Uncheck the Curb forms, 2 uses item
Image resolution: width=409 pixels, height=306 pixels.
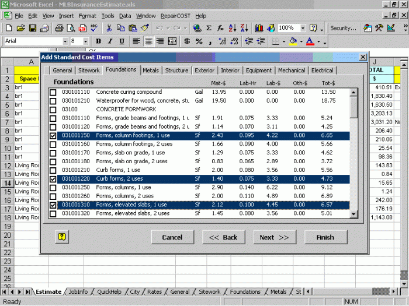tap(53, 180)
